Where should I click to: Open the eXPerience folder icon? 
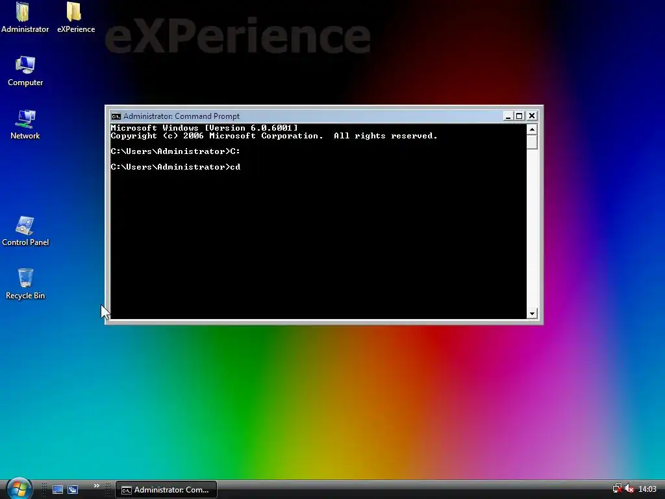75,17
